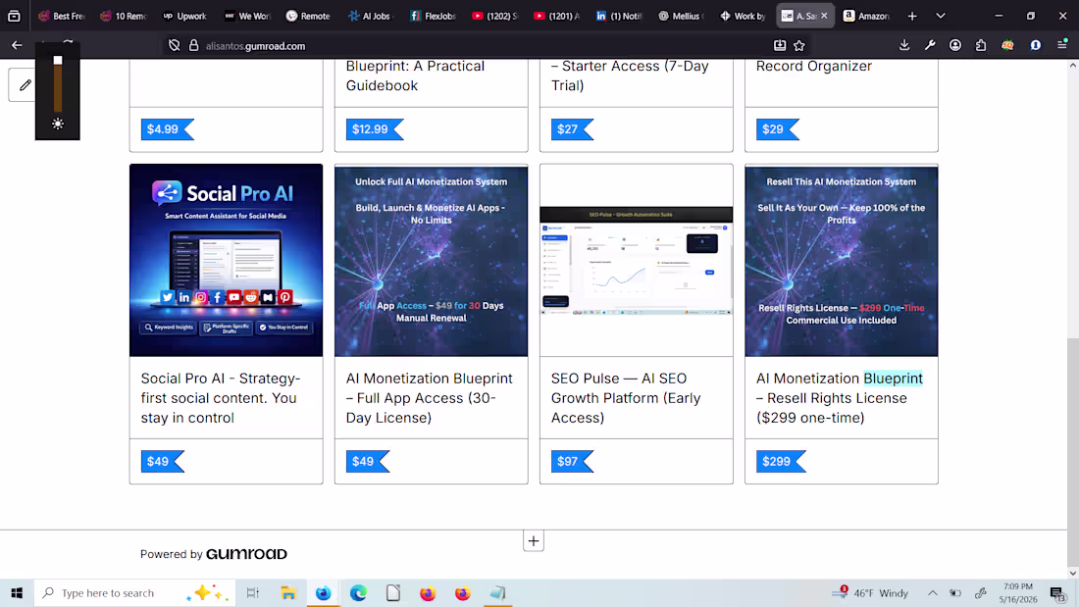Image resolution: width=1079 pixels, height=607 pixels.
Task: Bookmark this page with the star icon
Action: (x=798, y=45)
